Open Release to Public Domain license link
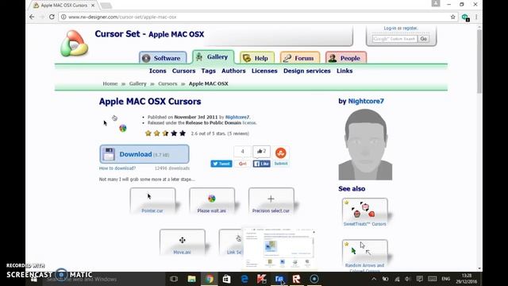508x286 pixels. pos(214,123)
